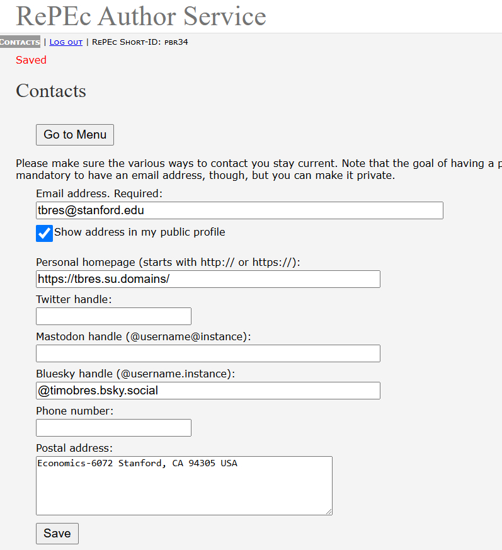The height and width of the screenshot is (550, 502).
Task: Click the 'Email address. Required:' label
Action: click(99, 193)
